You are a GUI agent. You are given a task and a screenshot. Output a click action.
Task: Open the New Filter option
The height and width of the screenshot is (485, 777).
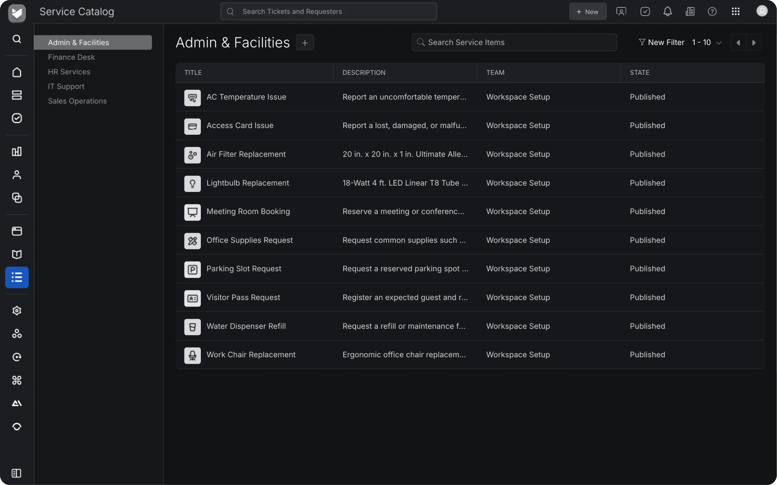pyautogui.click(x=661, y=42)
